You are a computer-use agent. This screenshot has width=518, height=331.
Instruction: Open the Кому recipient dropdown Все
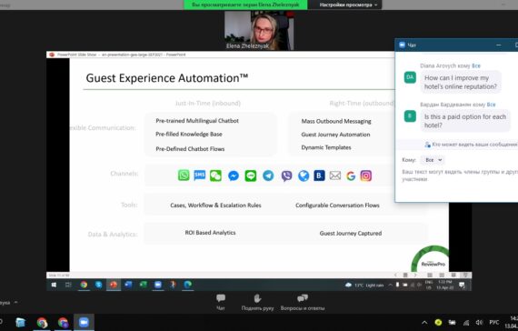(x=433, y=160)
